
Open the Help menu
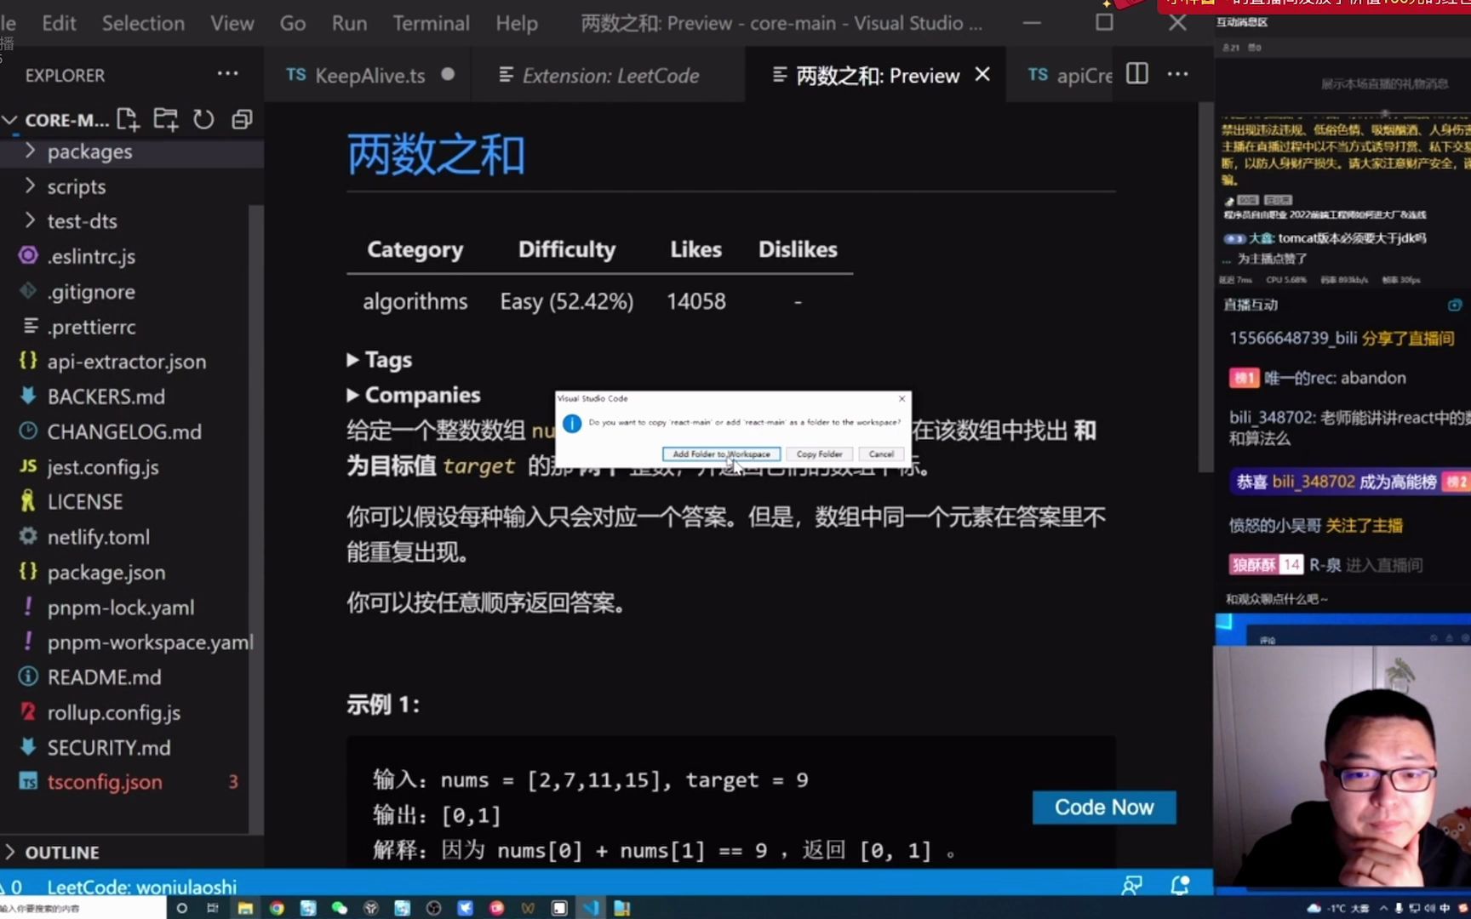coord(517,23)
